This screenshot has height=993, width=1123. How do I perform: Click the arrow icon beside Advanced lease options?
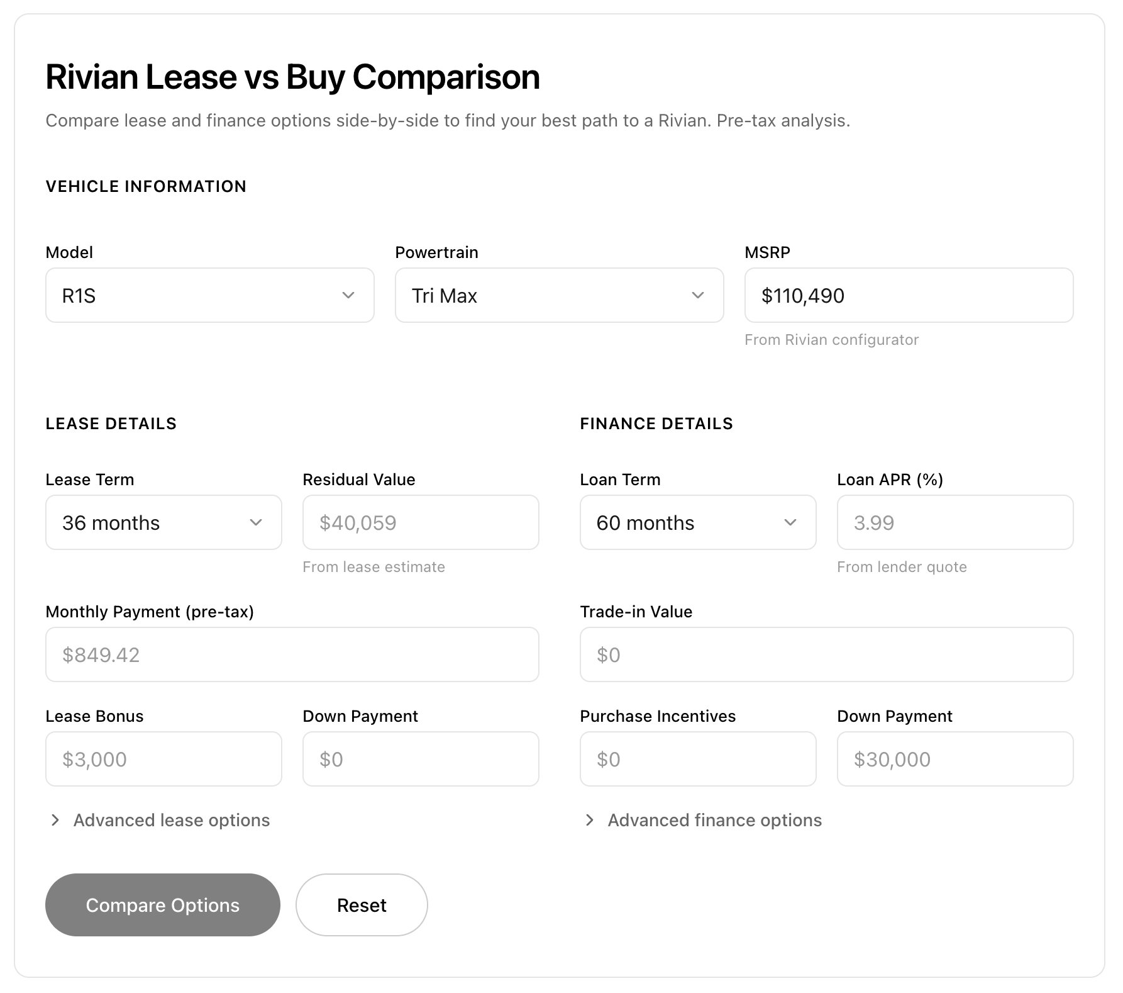click(55, 820)
